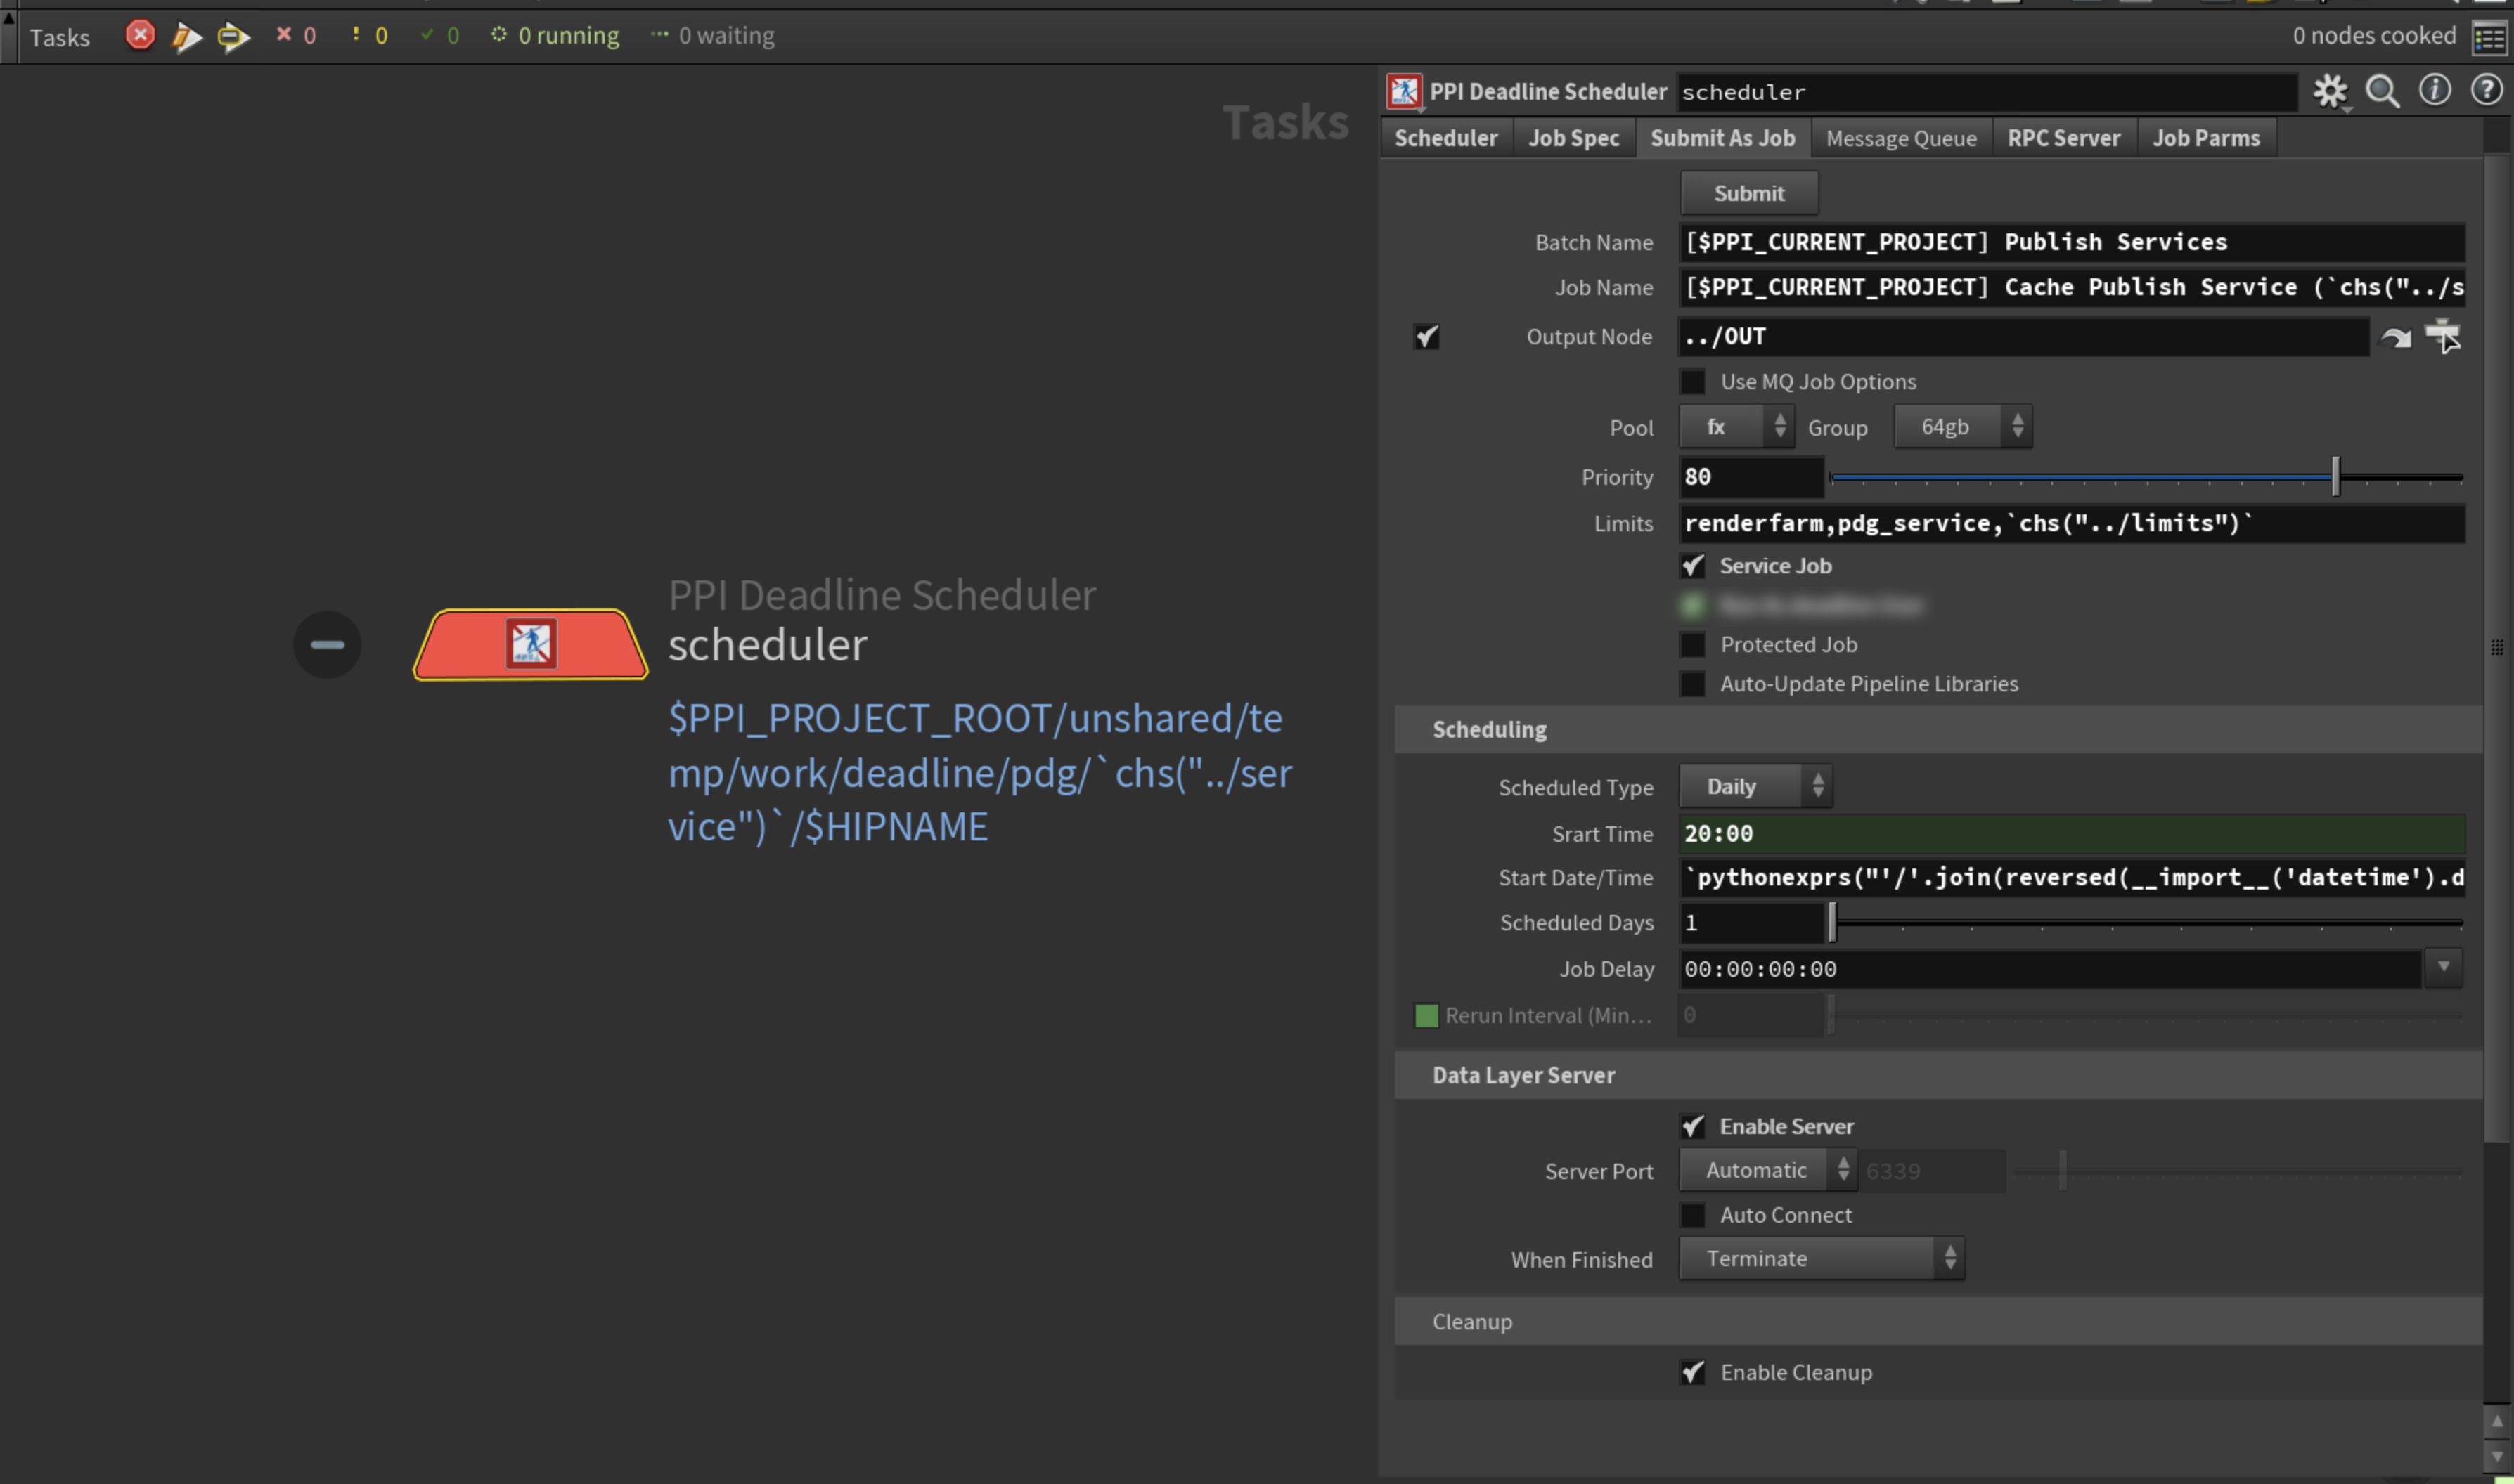This screenshot has width=2514, height=1484.
Task: Click the Job Delay 00:00:00:00 field
Action: [2050, 969]
